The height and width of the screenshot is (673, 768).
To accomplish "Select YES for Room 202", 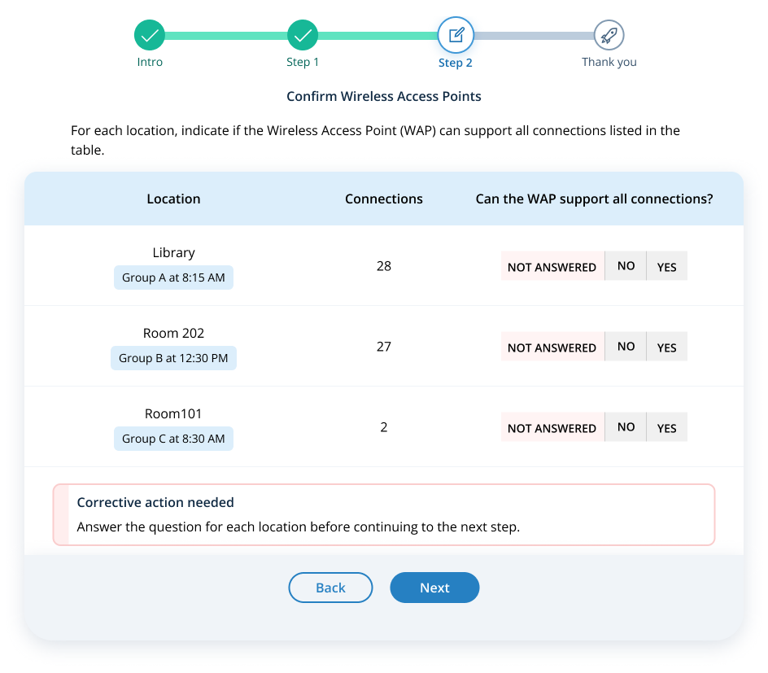I will [x=666, y=347].
